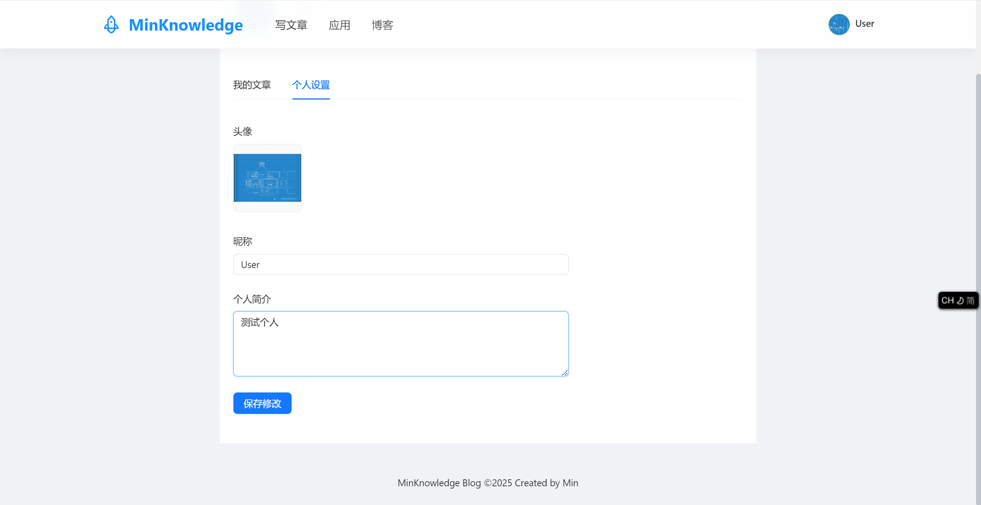Open the 应用 navigation item

(x=340, y=25)
